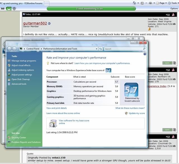Open the Page dropdown in the browser toolbar

click(162, 3)
